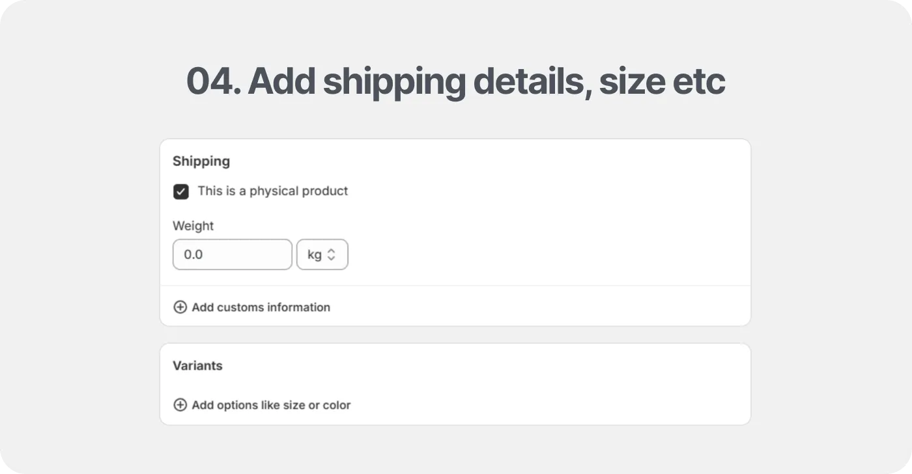Click the plus symbol before customs information text
912x474 pixels.
[180, 307]
